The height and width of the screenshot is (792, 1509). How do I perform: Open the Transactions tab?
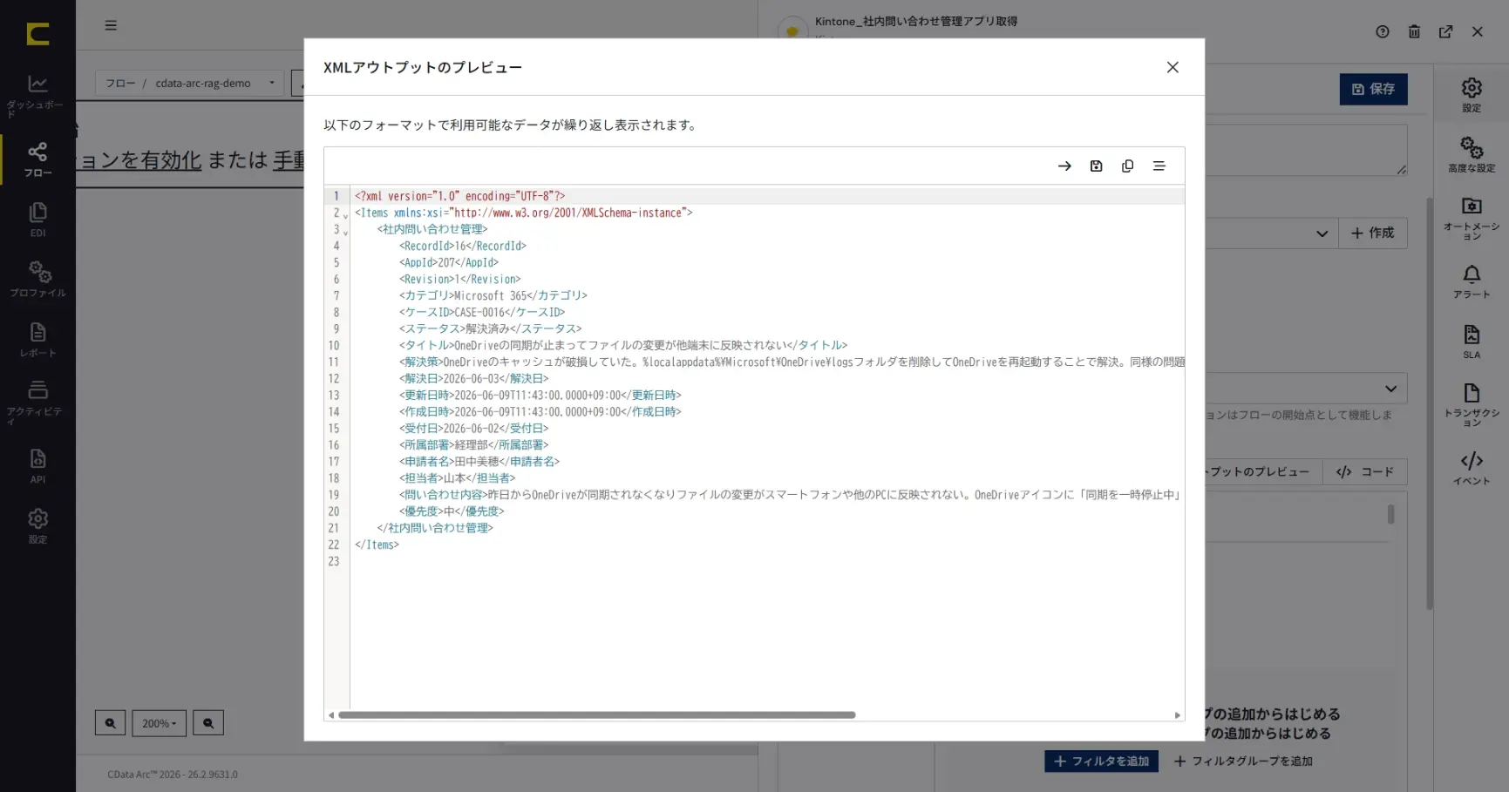(x=1472, y=404)
